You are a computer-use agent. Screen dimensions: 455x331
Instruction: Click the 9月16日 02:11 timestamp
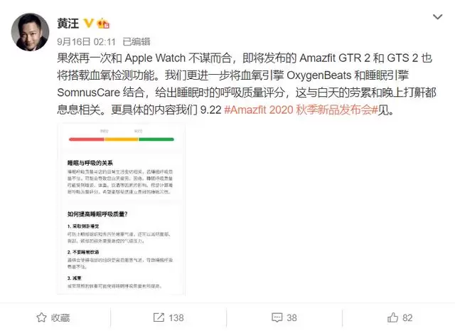click(86, 41)
